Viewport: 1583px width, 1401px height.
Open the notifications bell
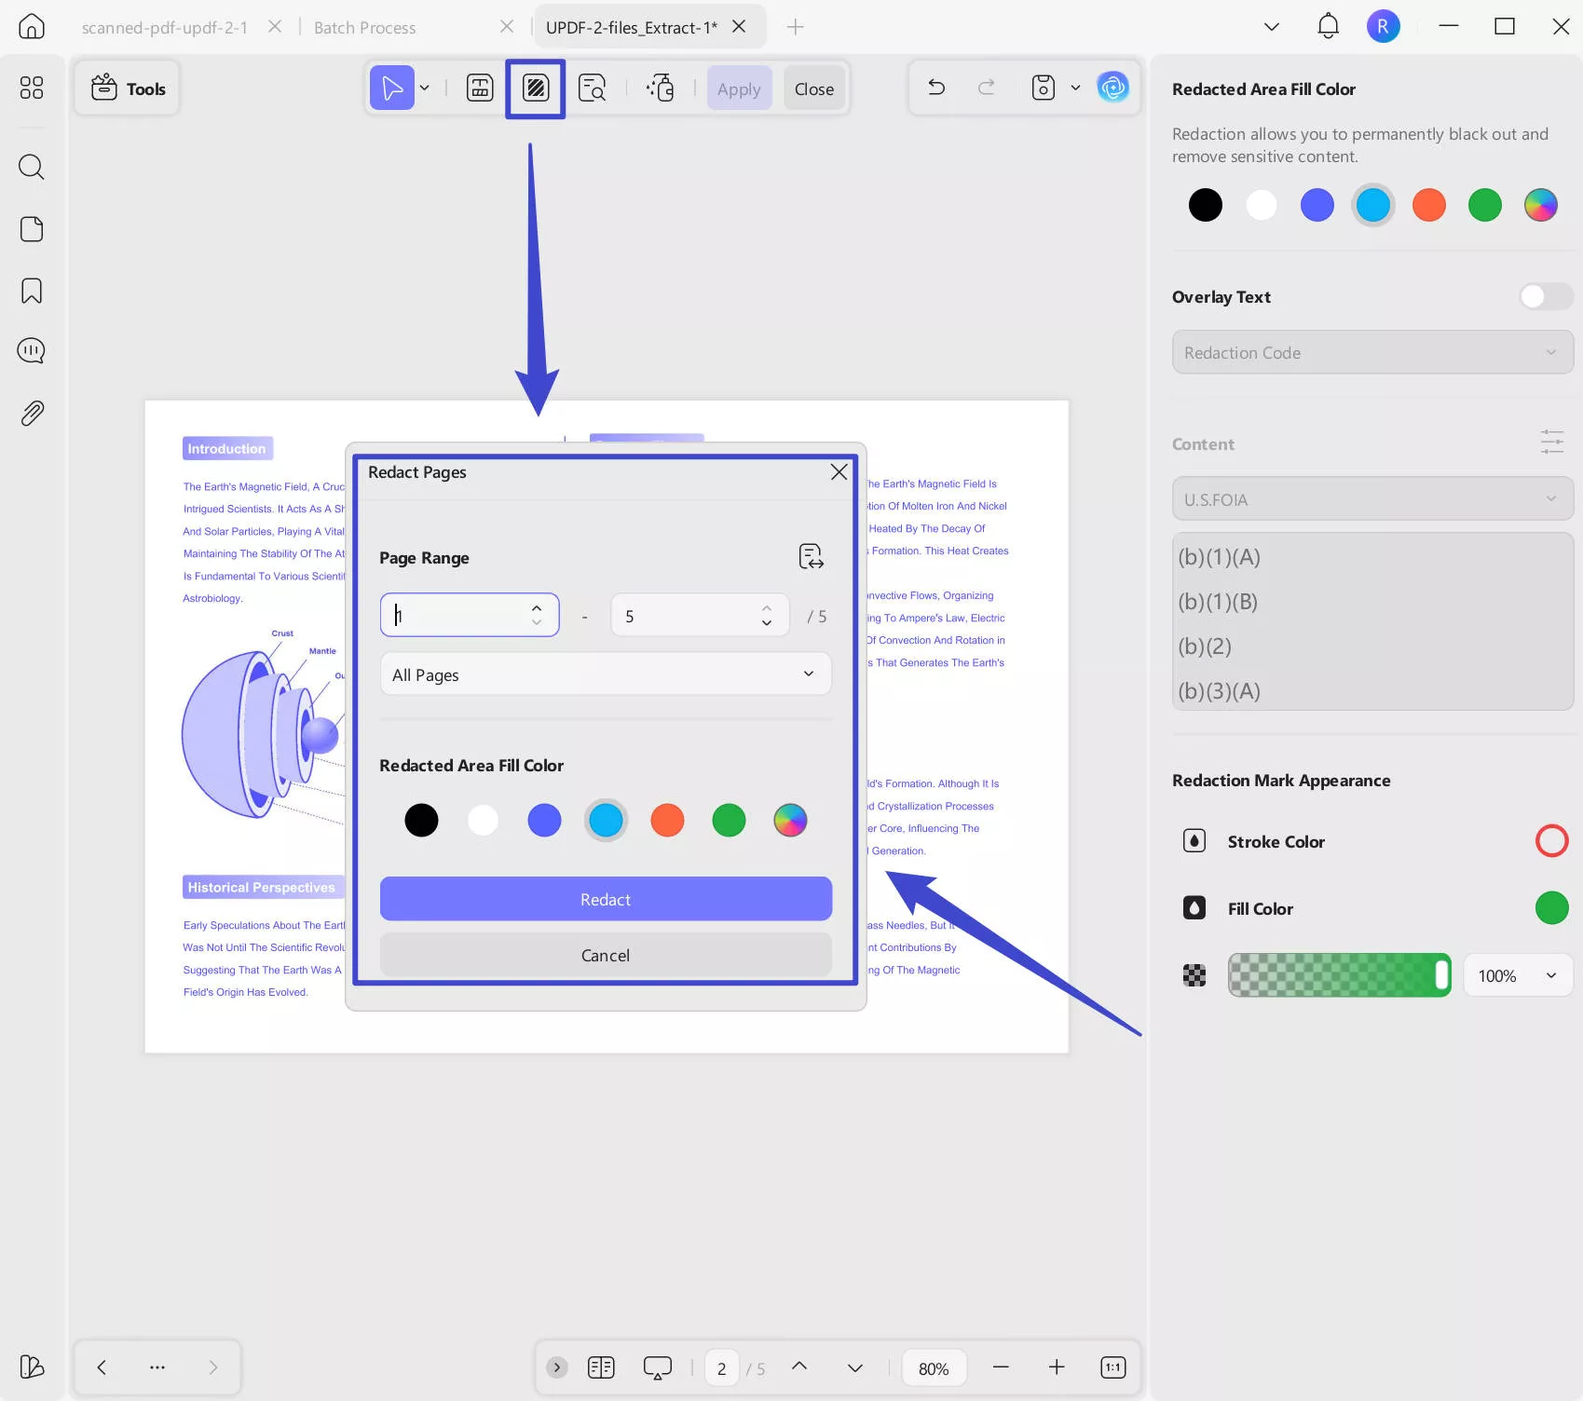click(1328, 26)
